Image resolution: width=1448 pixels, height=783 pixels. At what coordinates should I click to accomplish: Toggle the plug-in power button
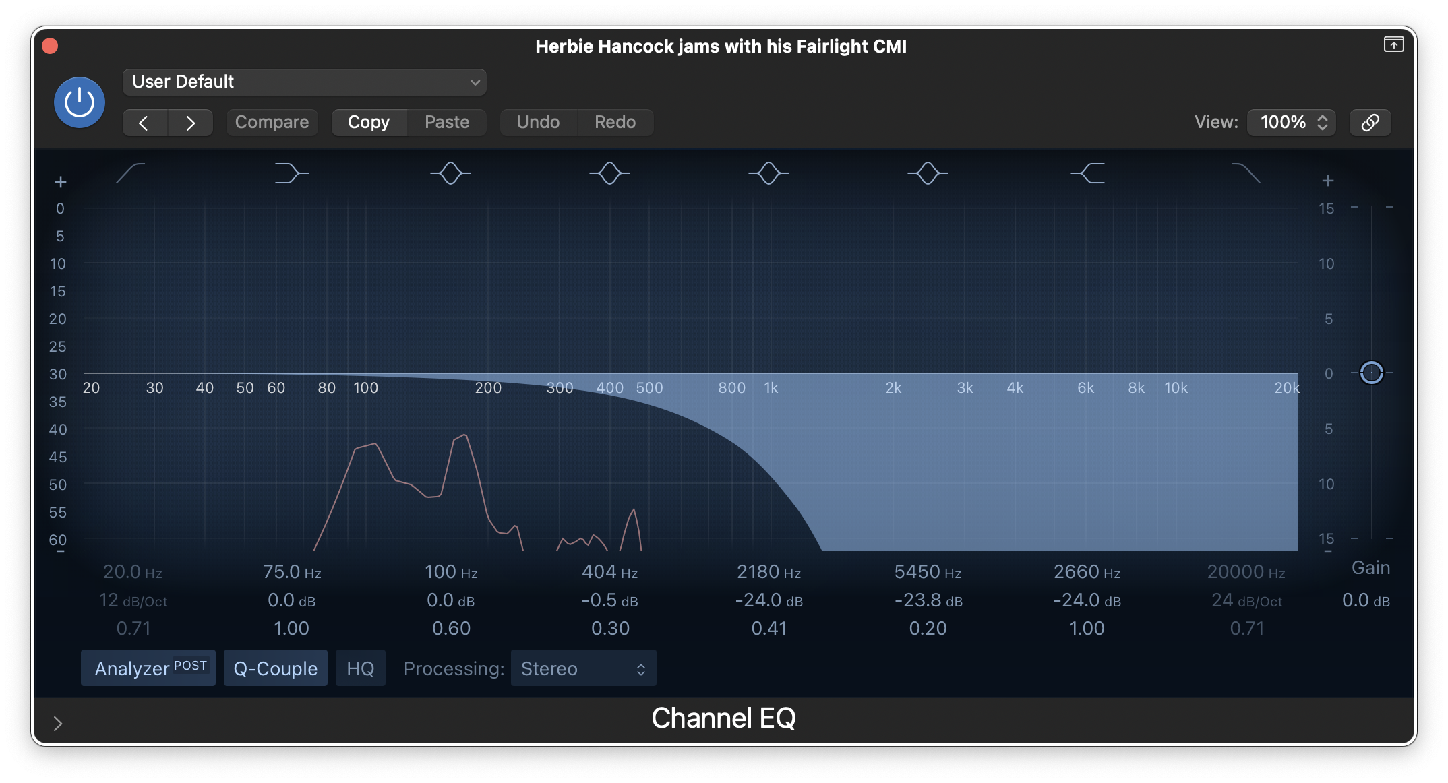[80, 102]
